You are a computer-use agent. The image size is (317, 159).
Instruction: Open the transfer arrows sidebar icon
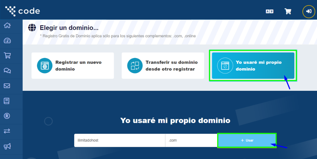pos(7,131)
